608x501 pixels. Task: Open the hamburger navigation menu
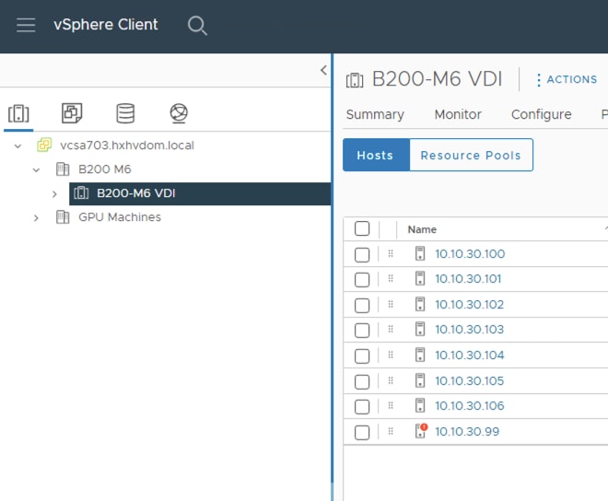point(26,25)
